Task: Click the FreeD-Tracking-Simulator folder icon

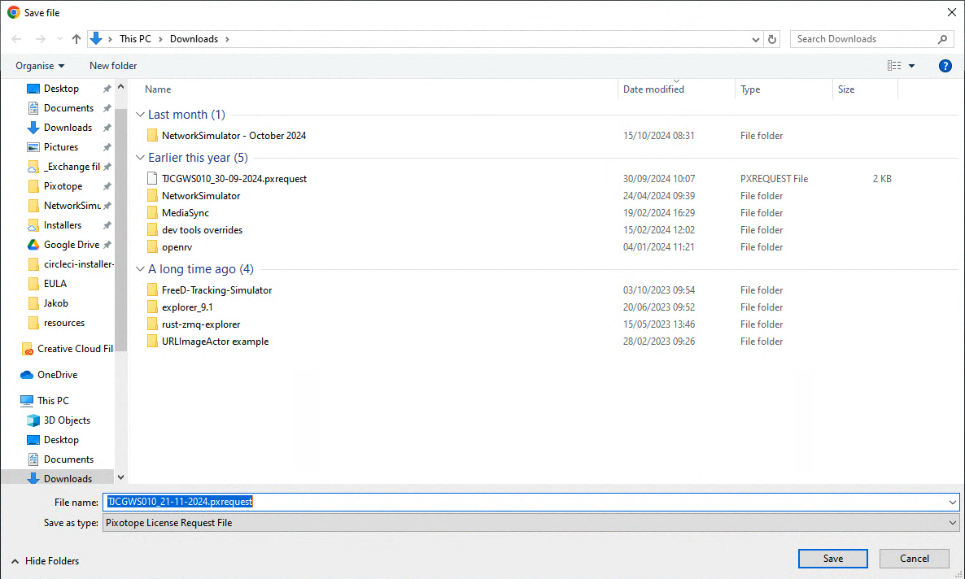Action: tap(152, 289)
